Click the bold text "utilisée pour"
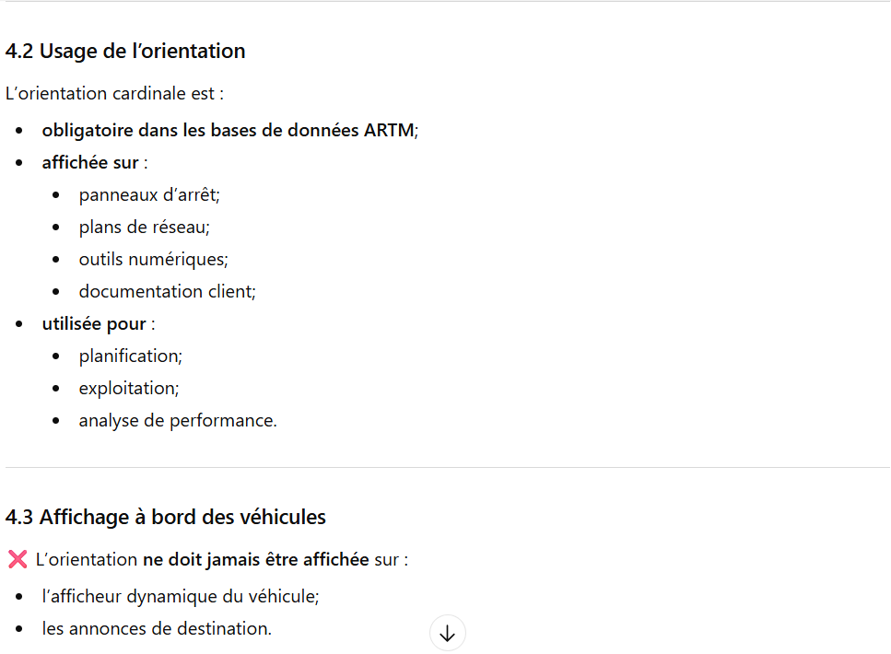 pyautogui.click(x=94, y=324)
